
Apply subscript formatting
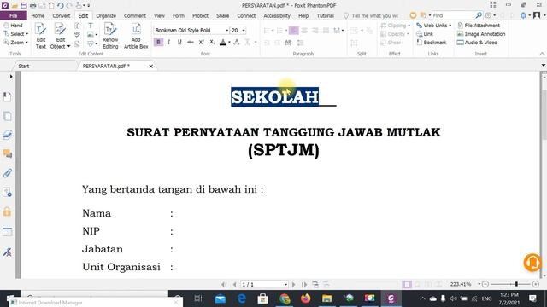point(212,42)
